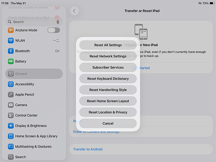Choose Reset Keyboard Dictionary
The image size is (216, 162).
pos(108,79)
